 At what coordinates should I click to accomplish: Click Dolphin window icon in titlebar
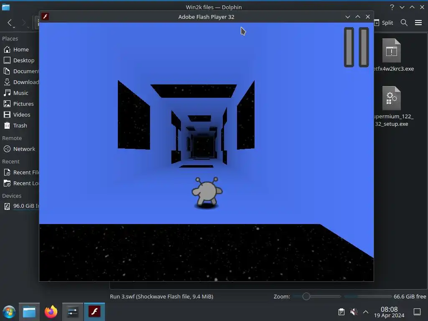pyautogui.click(x=6, y=8)
